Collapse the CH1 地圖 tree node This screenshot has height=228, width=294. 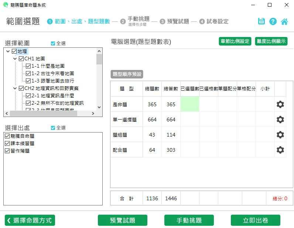pyautogui.click(x=15, y=58)
